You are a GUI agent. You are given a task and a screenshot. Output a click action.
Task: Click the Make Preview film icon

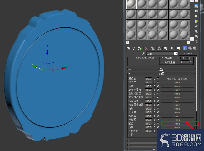(196, 26)
